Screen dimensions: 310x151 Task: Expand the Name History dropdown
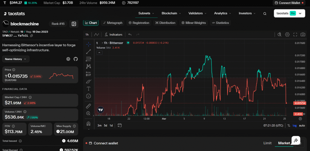(x=16, y=59)
